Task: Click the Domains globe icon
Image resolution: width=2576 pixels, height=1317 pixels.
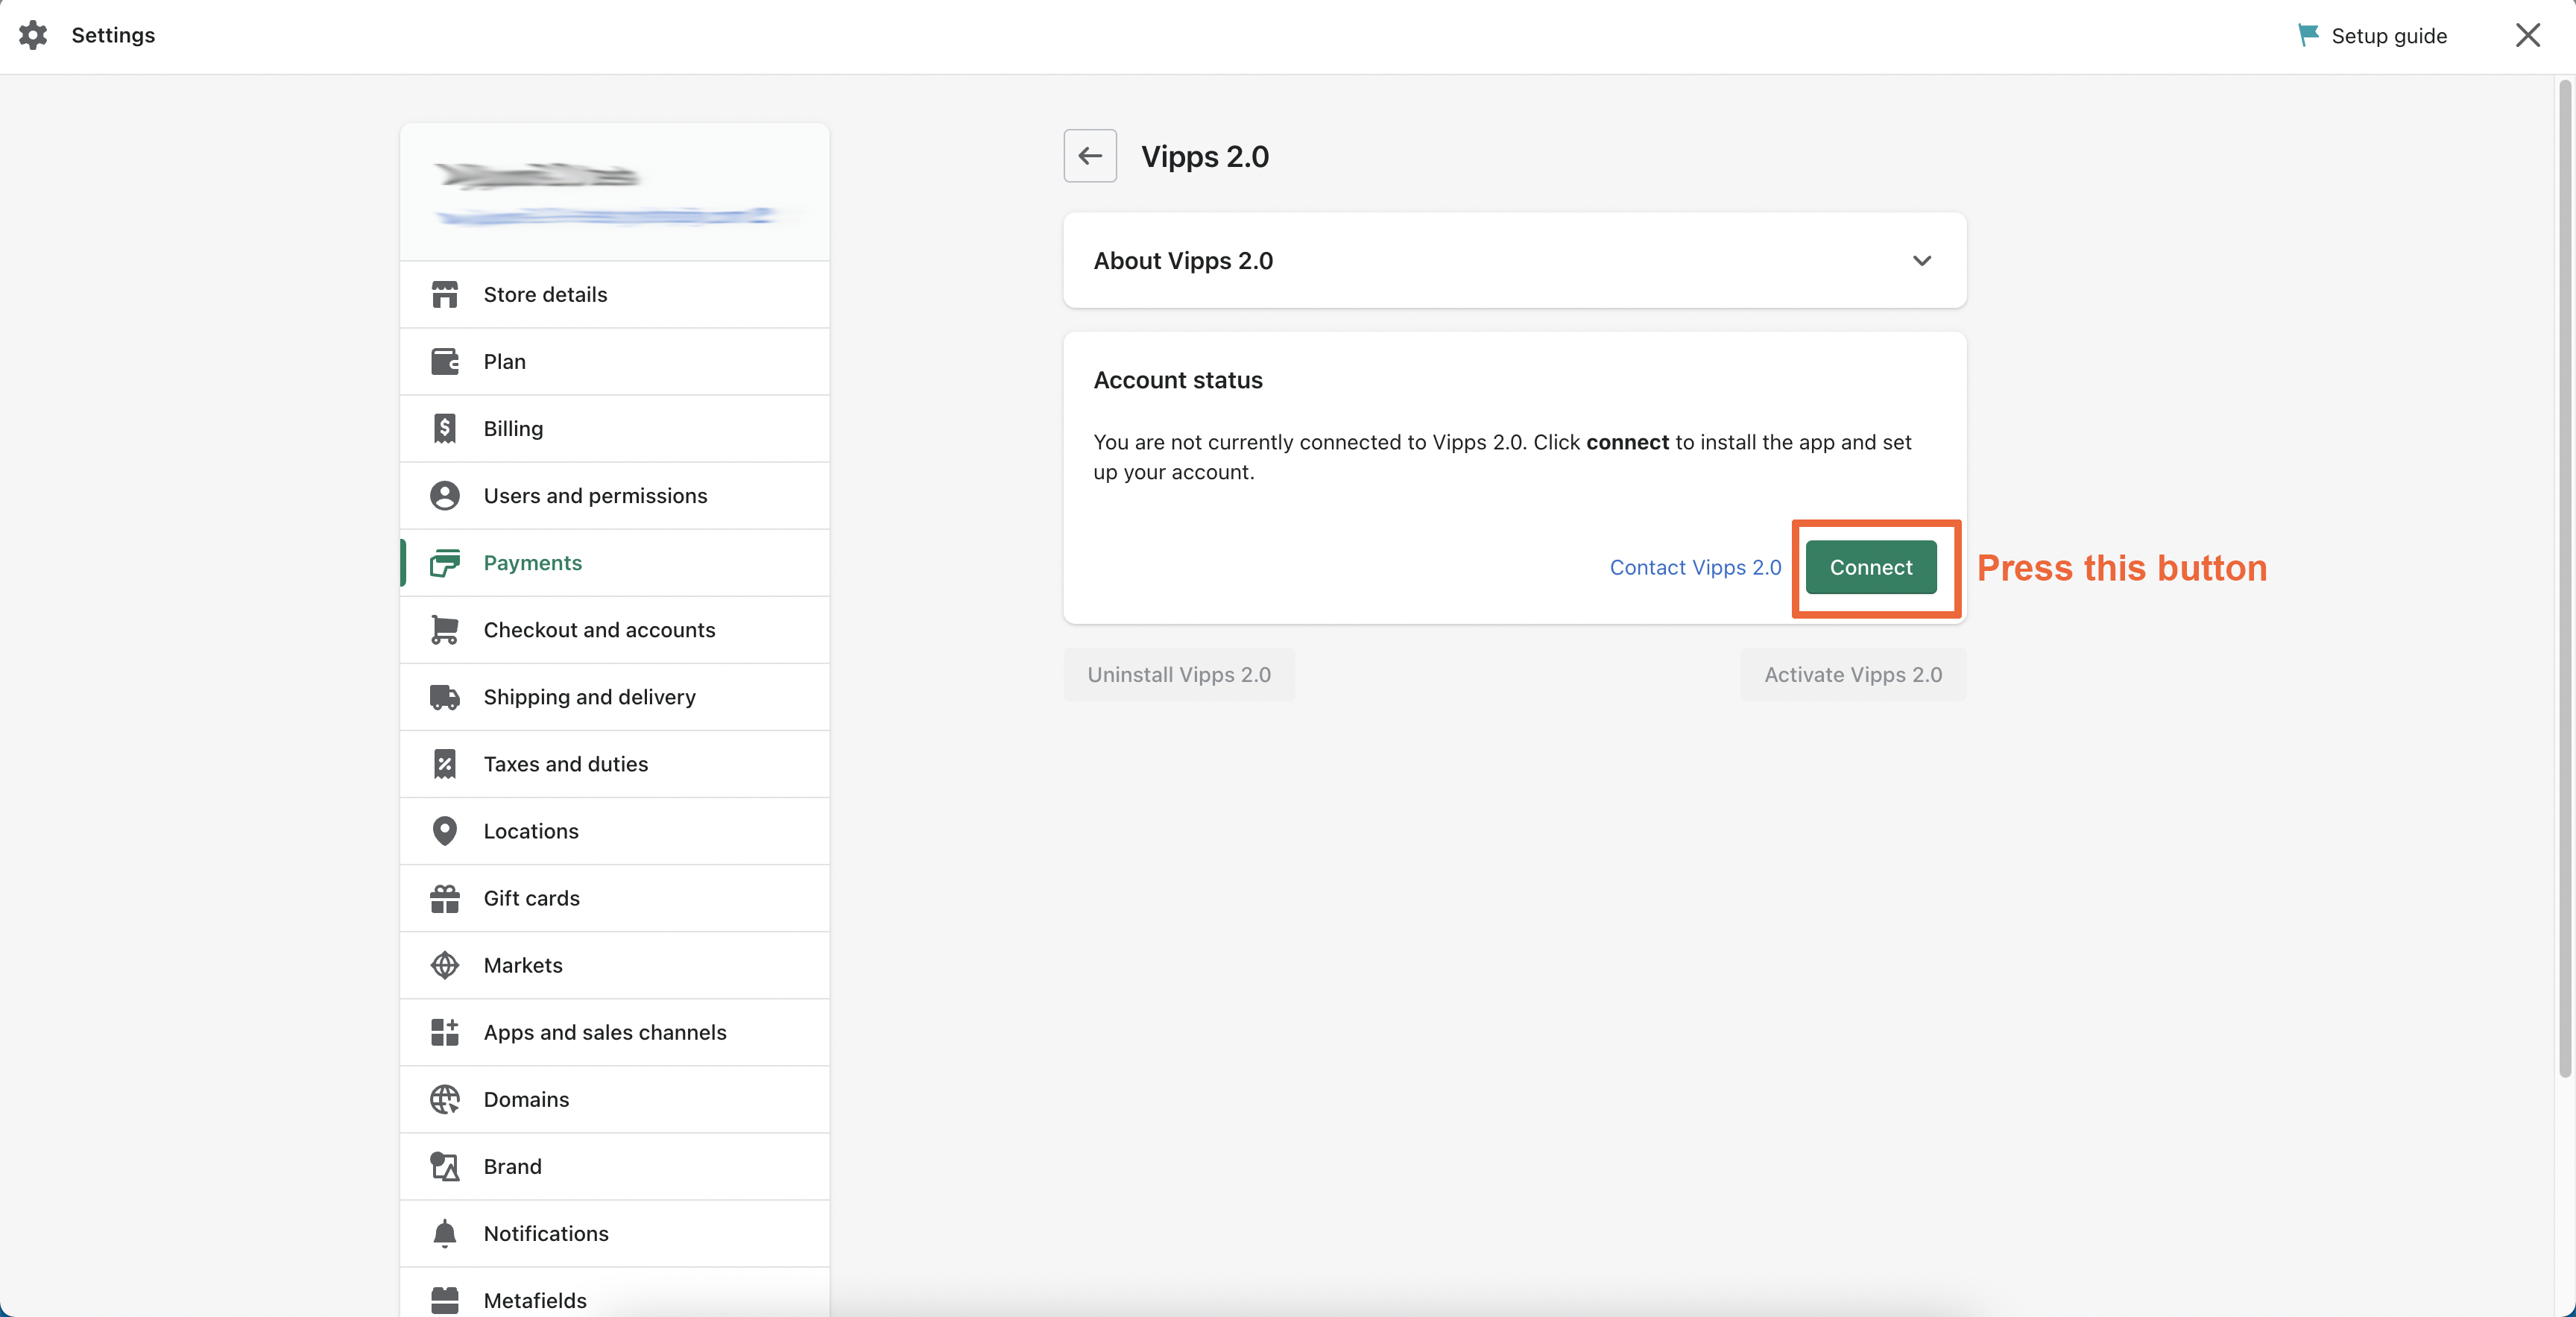Action: point(445,1099)
